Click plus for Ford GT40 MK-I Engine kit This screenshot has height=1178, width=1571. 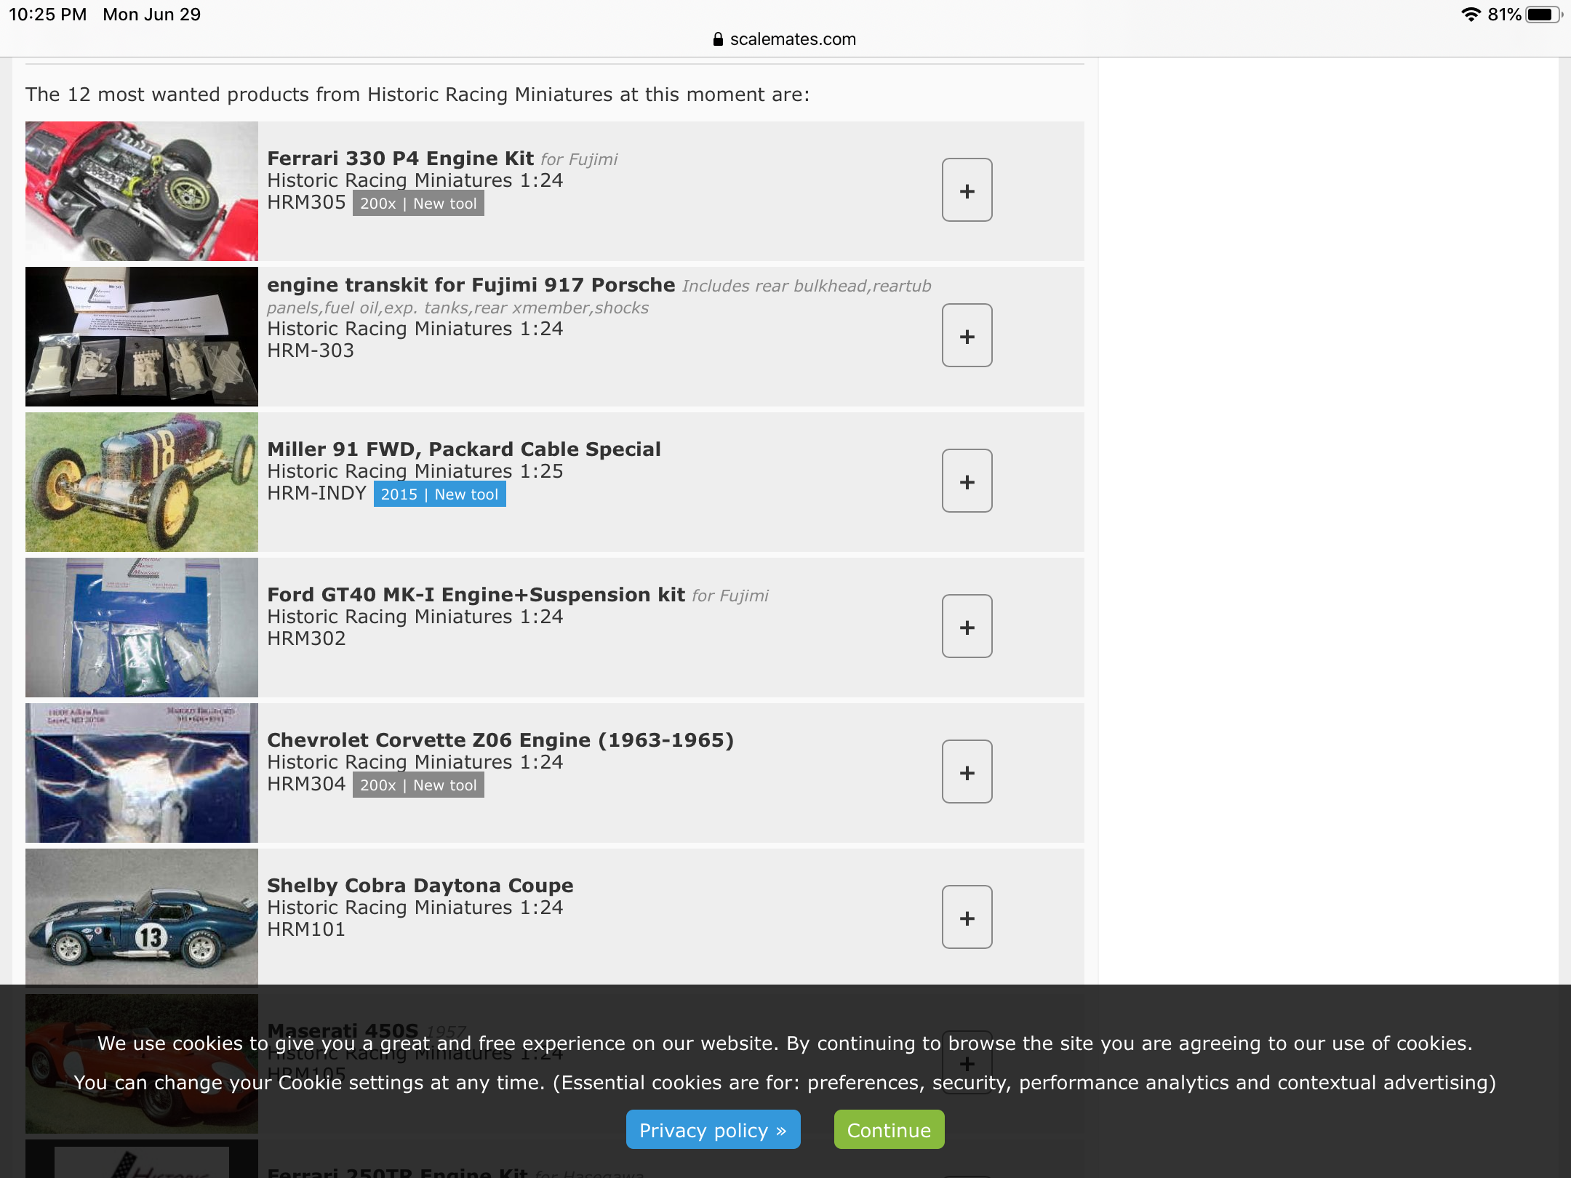click(967, 627)
